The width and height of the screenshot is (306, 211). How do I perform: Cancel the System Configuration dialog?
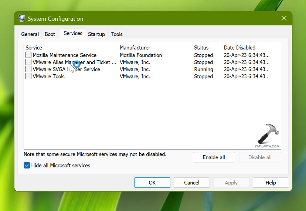click(x=192, y=183)
